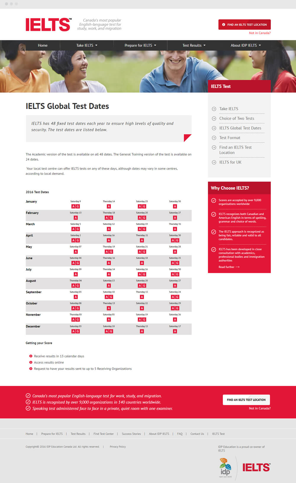Click the info icon on the red Find location button
The image size is (296, 483).
tap(224, 25)
